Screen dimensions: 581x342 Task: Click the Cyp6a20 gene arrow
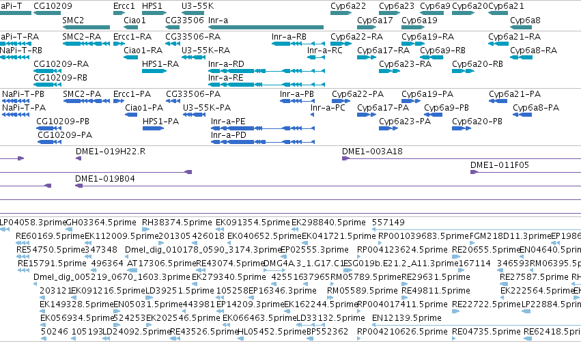click(463, 13)
